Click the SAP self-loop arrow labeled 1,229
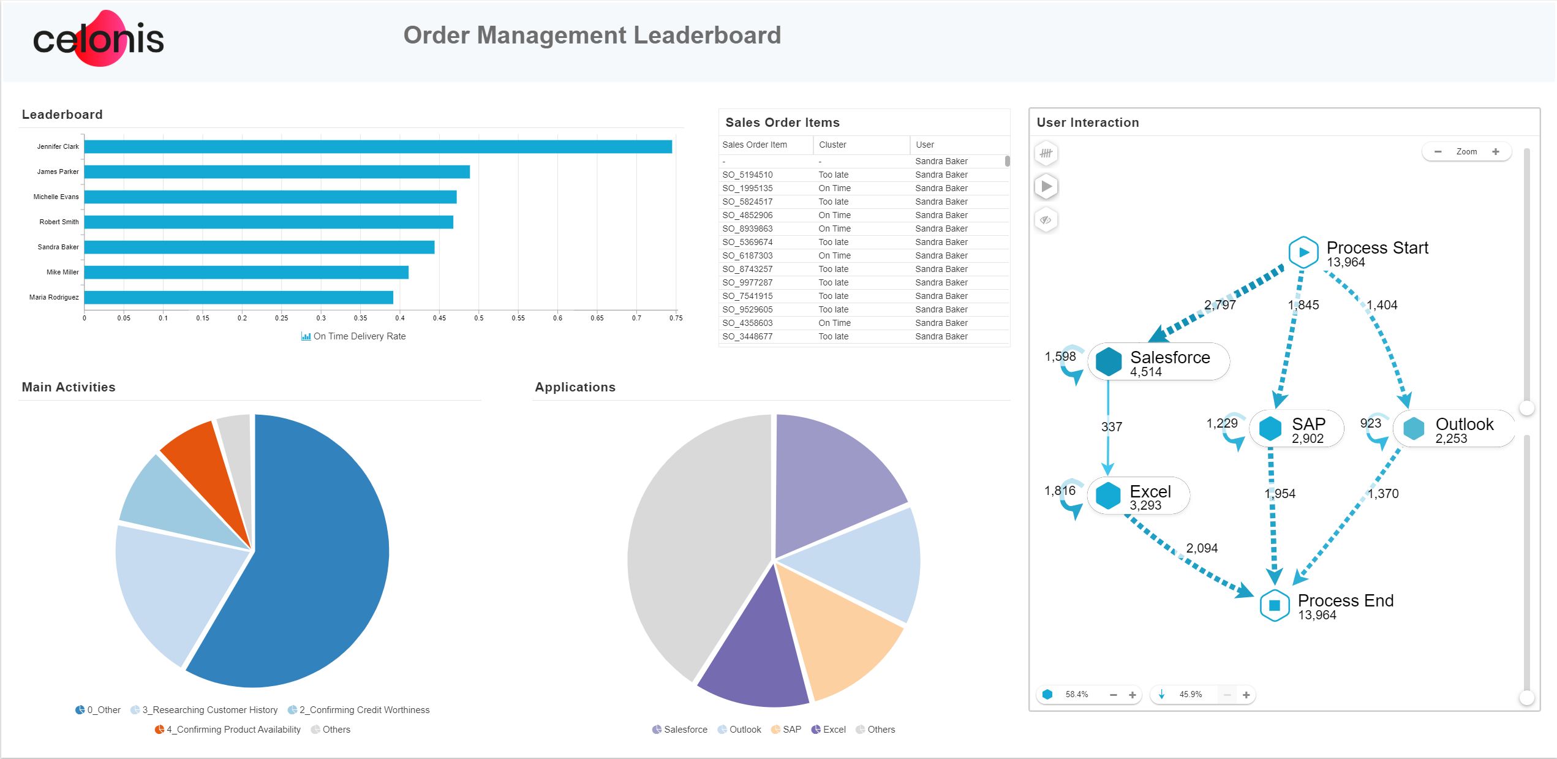1557x759 pixels. 1234,432
